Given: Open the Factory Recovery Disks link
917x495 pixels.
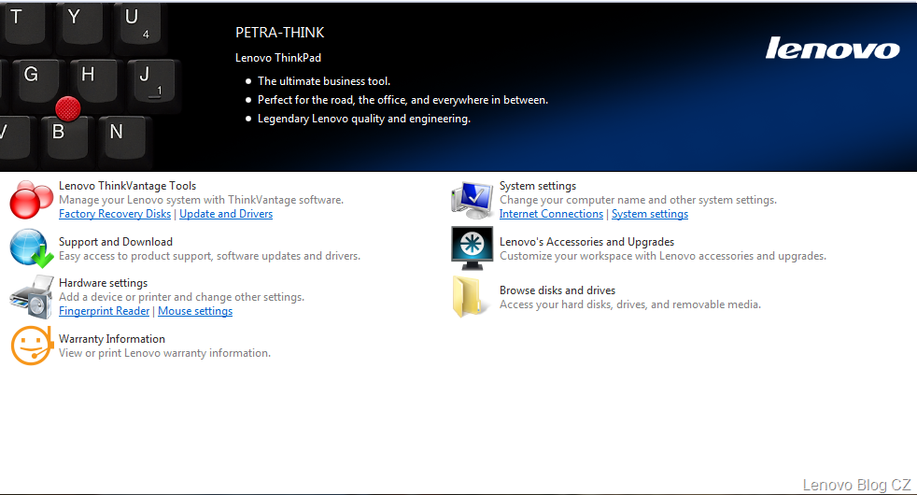Looking at the screenshot, I should [115, 214].
